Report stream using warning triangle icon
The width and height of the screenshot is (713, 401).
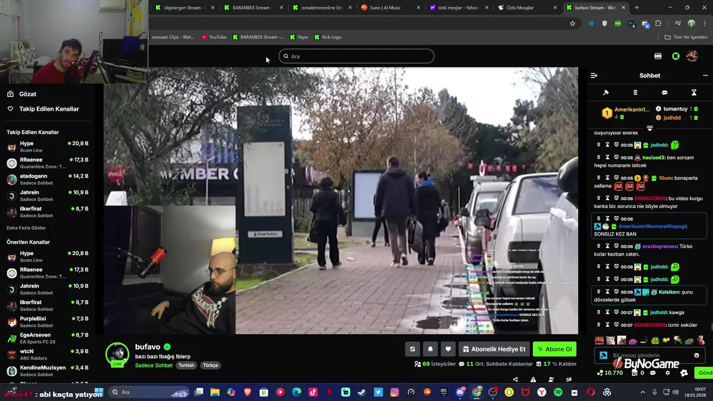click(x=533, y=379)
